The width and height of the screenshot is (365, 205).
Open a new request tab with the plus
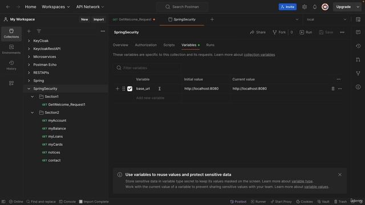pyautogui.click(x=212, y=19)
